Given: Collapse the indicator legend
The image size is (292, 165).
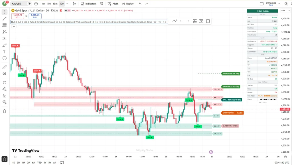Looking at the screenshot, I should pos(14,26).
